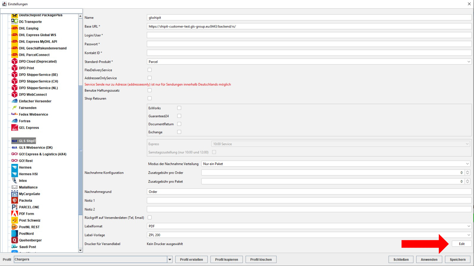Toggle the Exchange checkbox
Image resolution: width=474 pixels, height=266 pixels.
(179, 132)
